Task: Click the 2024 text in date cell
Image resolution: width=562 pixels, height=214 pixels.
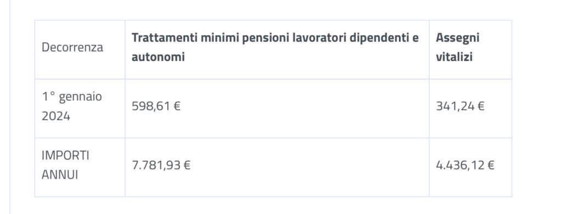Action: (x=56, y=116)
